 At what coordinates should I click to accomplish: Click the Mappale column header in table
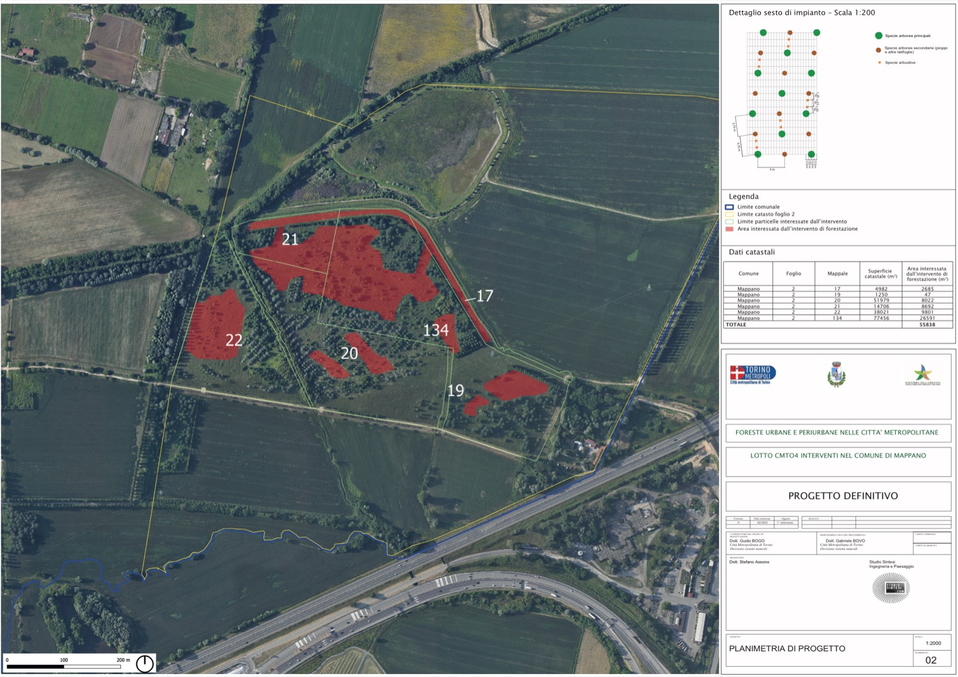tap(837, 274)
